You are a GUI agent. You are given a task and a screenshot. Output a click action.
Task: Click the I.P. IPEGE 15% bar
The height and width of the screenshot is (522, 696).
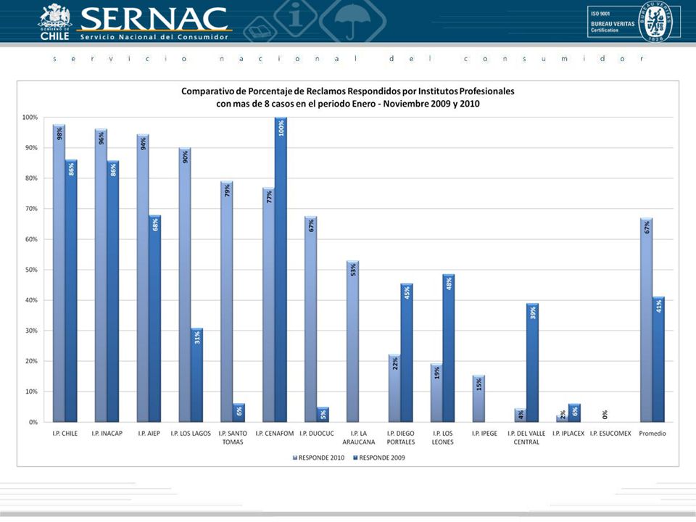[x=478, y=399]
